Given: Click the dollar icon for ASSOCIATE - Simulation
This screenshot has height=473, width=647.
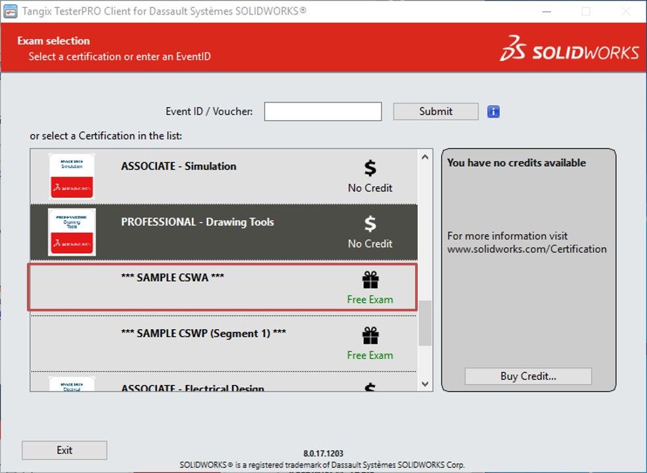Looking at the screenshot, I should click(370, 167).
